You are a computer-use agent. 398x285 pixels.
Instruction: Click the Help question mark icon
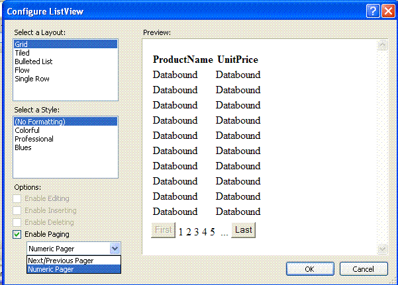373,11
